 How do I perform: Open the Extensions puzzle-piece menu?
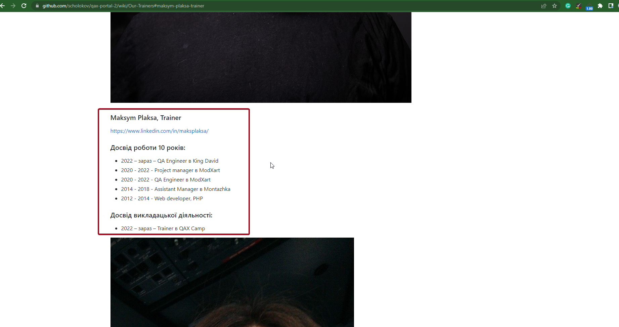[x=600, y=6]
